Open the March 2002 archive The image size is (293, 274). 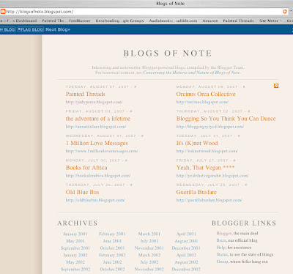149,255
